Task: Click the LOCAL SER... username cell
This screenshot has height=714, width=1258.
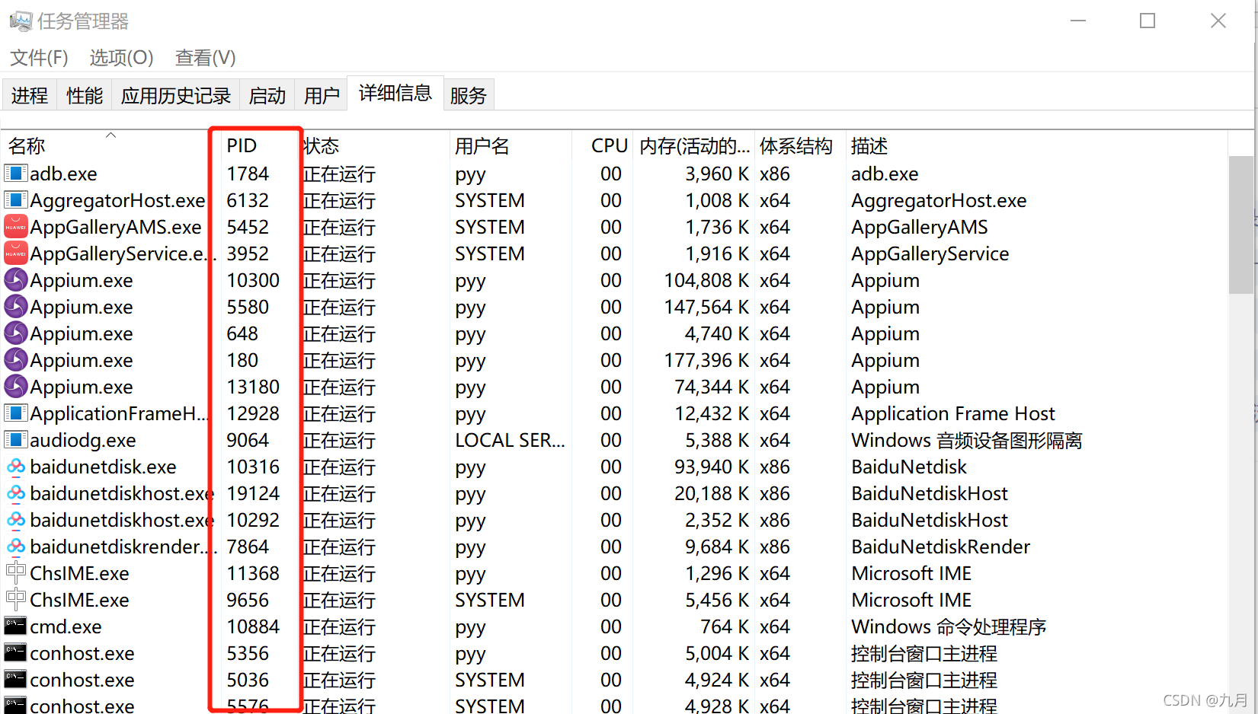Action: coord(510,440)
